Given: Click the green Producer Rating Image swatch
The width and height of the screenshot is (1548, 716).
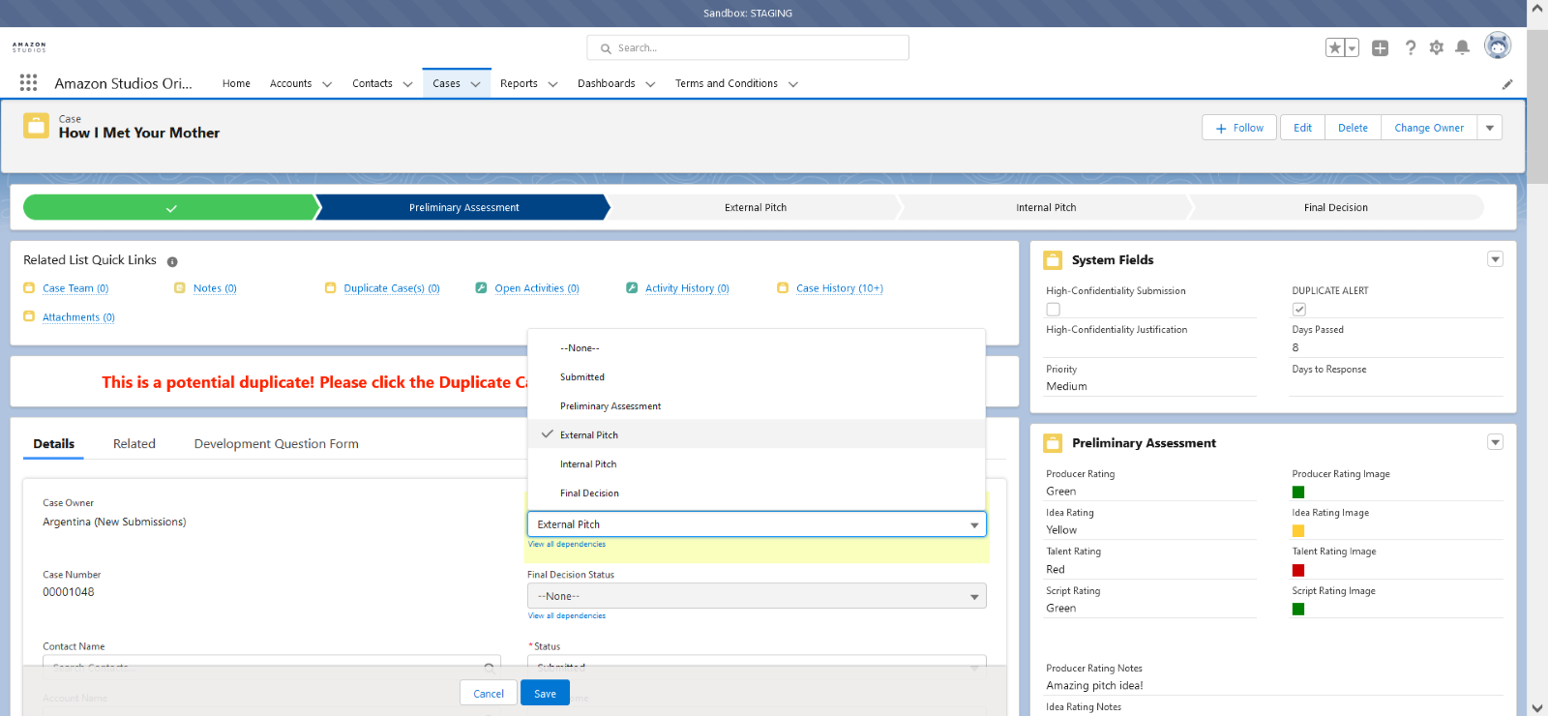Looking at the screenshot, I should point(1298,492).
